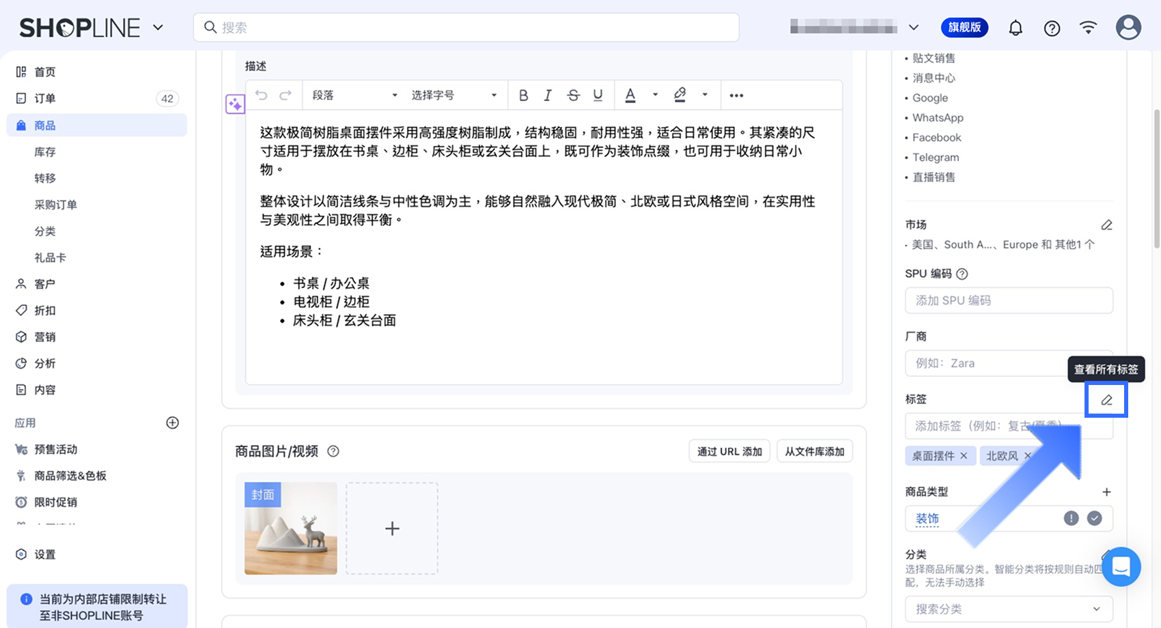Click the 旗舰版 plan badge

click(x=964, y=27)
